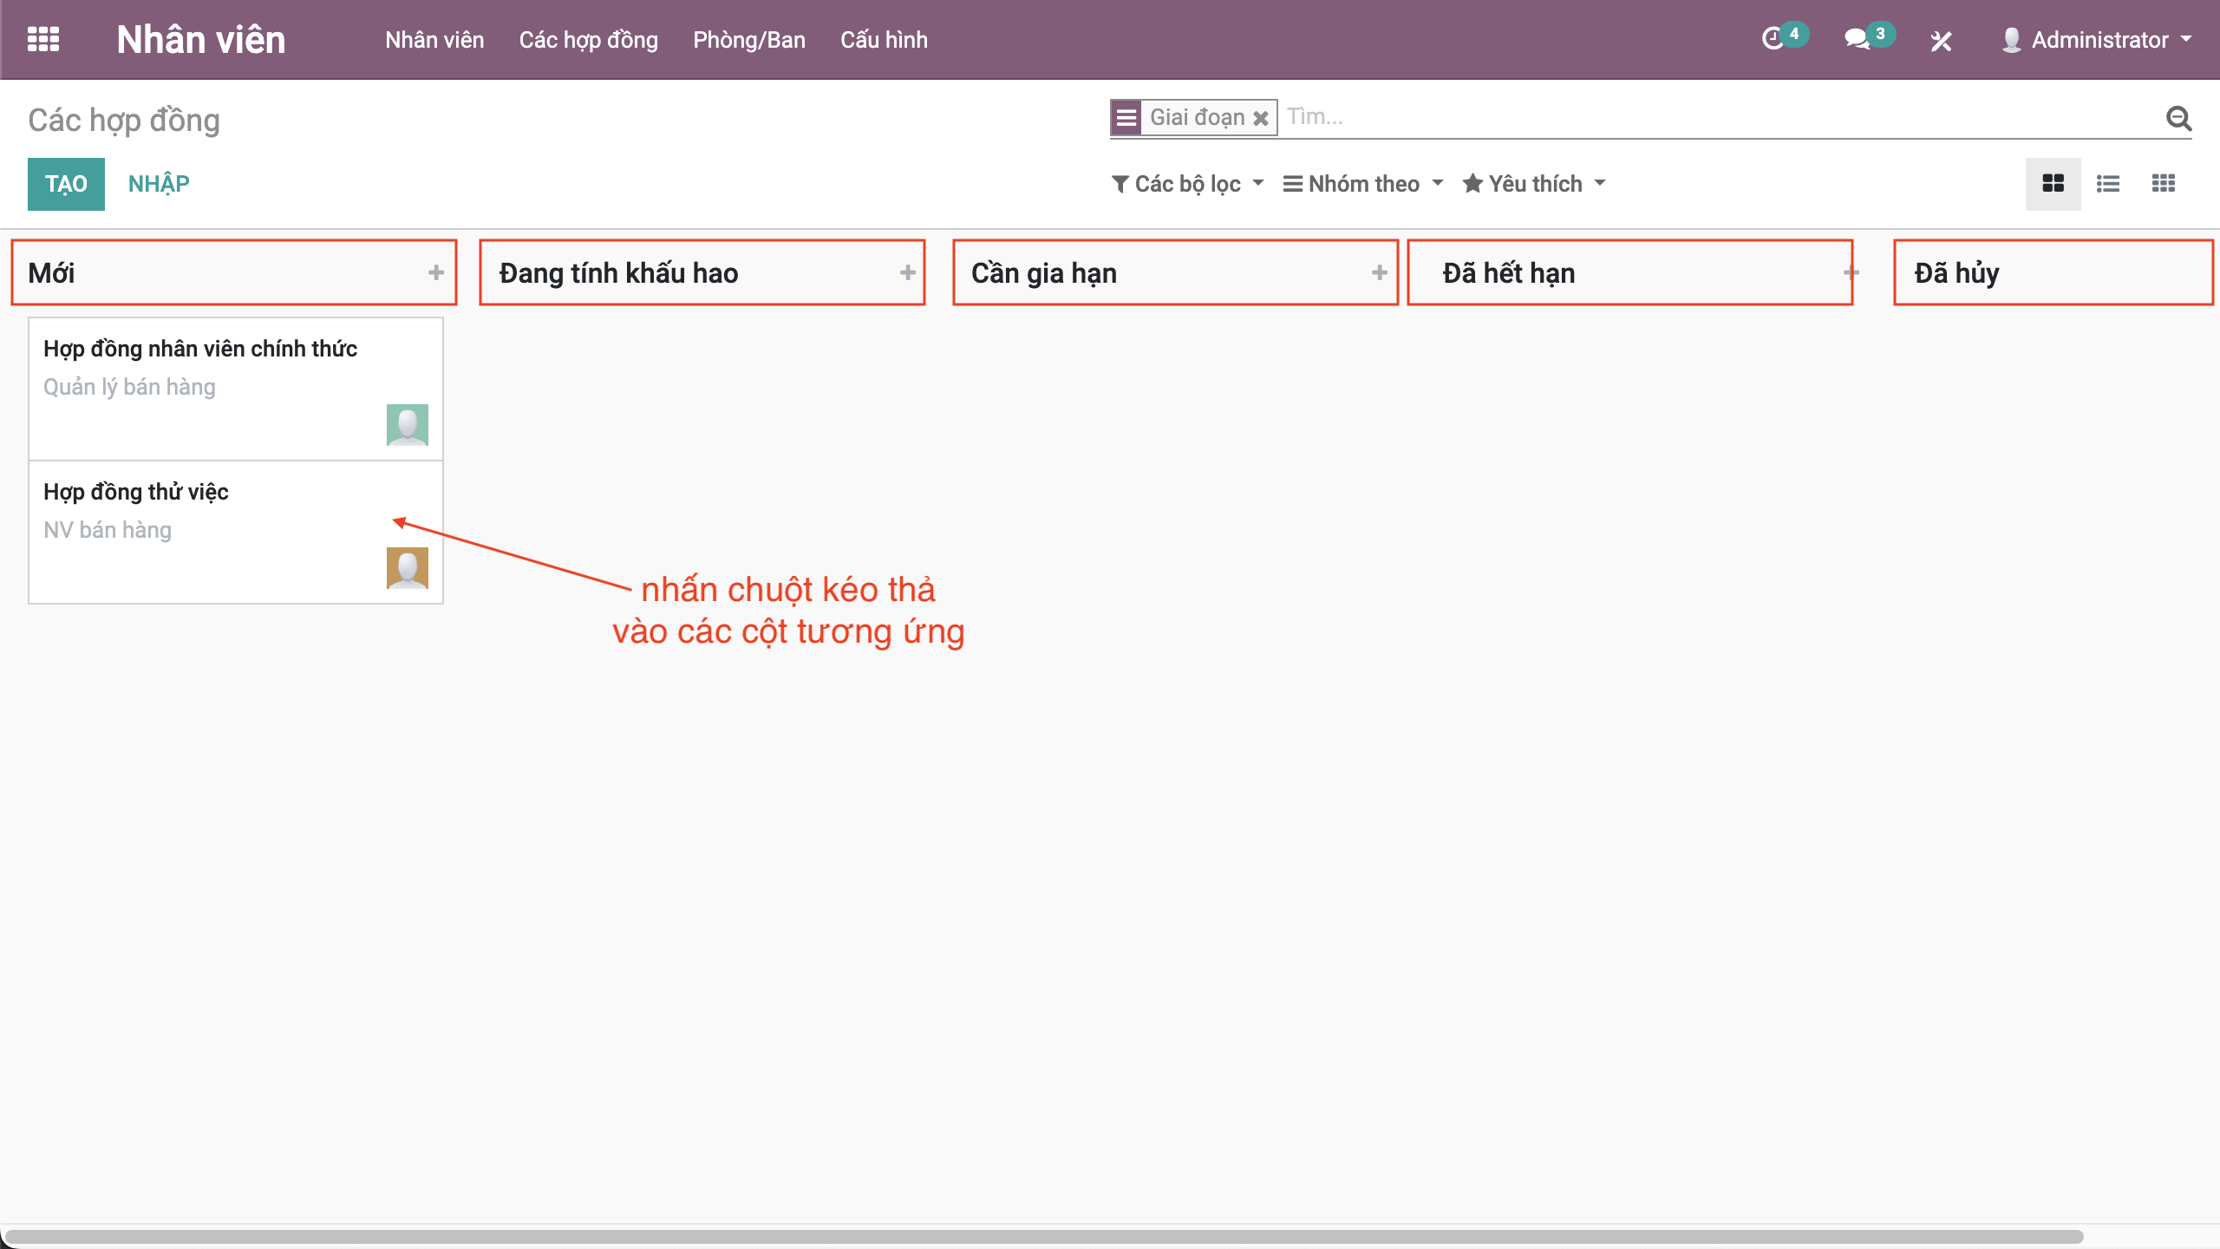Click the search magnifier icon
Image resolution: width=2220 pixels, height=1249 pixels.
pyautogui.click(x=2178, y=118)
